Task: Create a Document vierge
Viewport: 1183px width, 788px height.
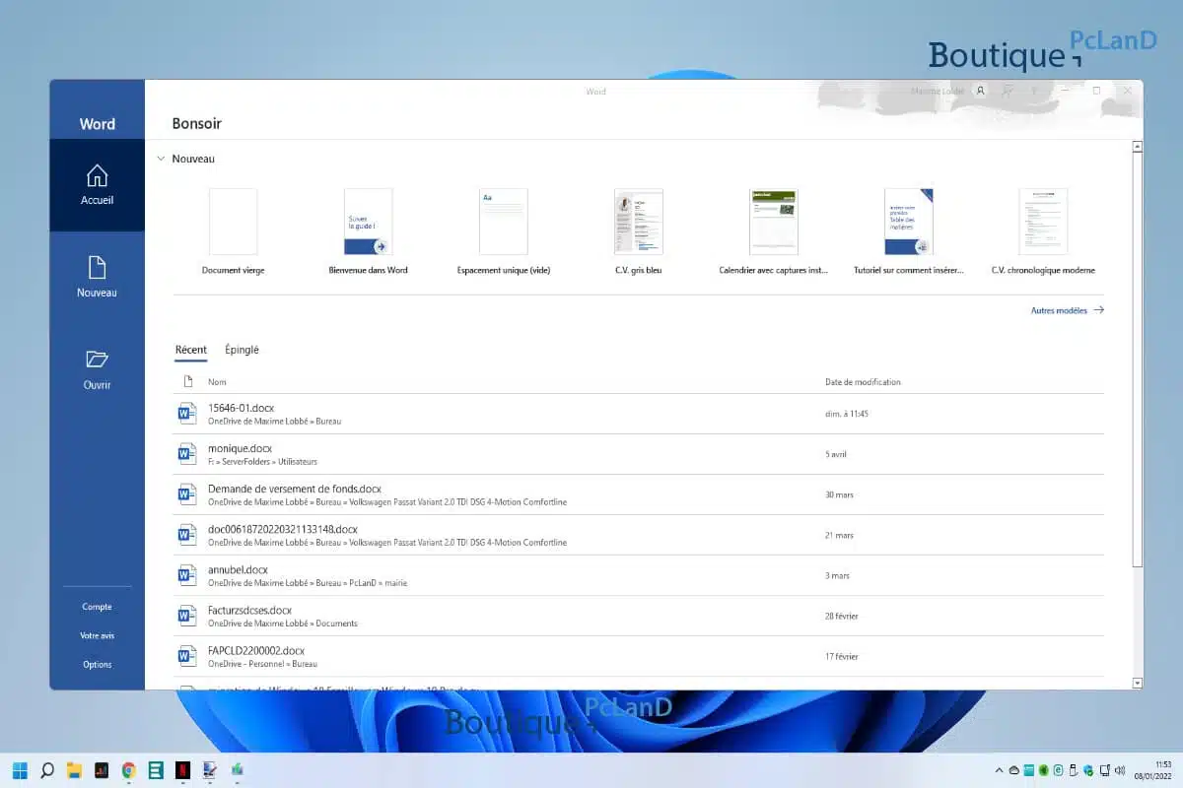Action: (234, 231)
